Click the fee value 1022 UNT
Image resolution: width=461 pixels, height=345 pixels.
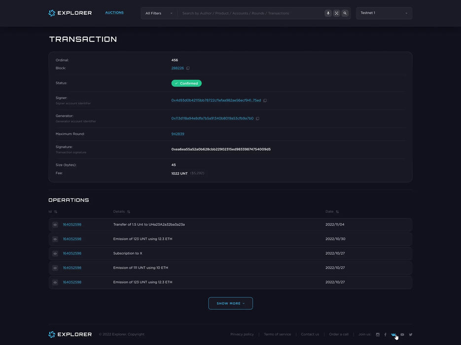click(x=179, y=174)
